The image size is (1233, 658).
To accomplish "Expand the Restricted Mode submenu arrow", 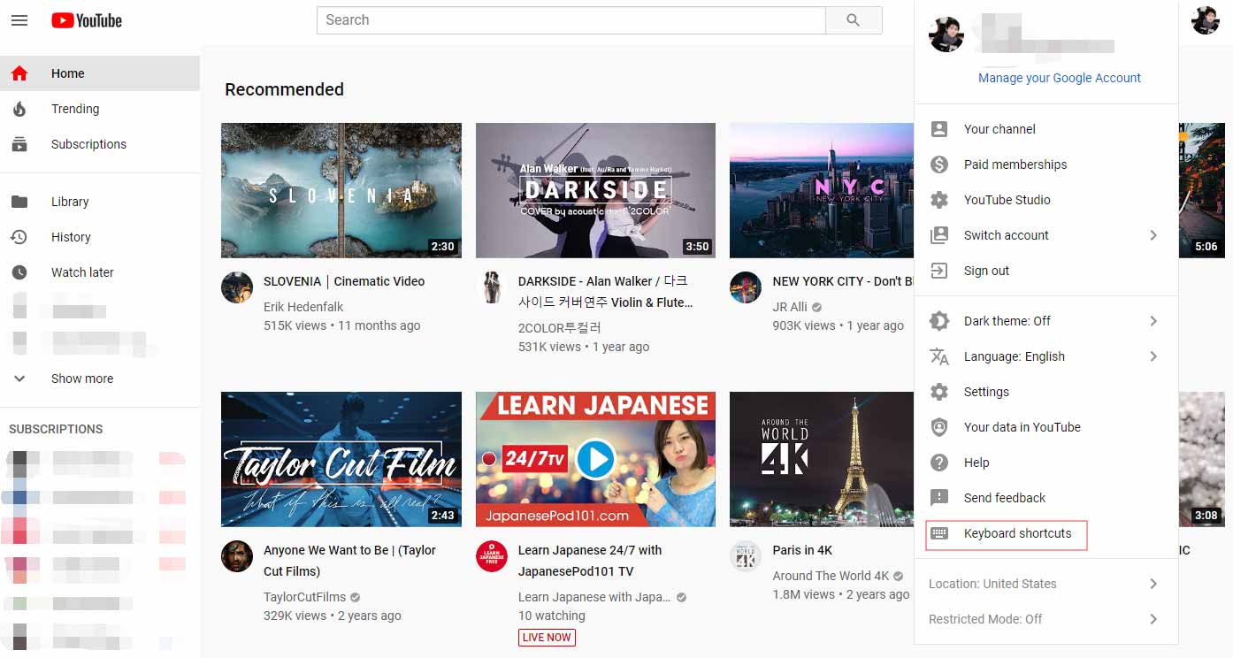I will coord(1153,619).
